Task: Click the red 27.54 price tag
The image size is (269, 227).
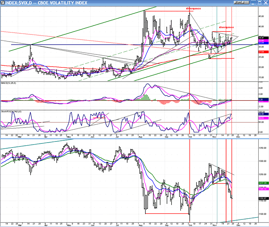Action: point(261,51)
